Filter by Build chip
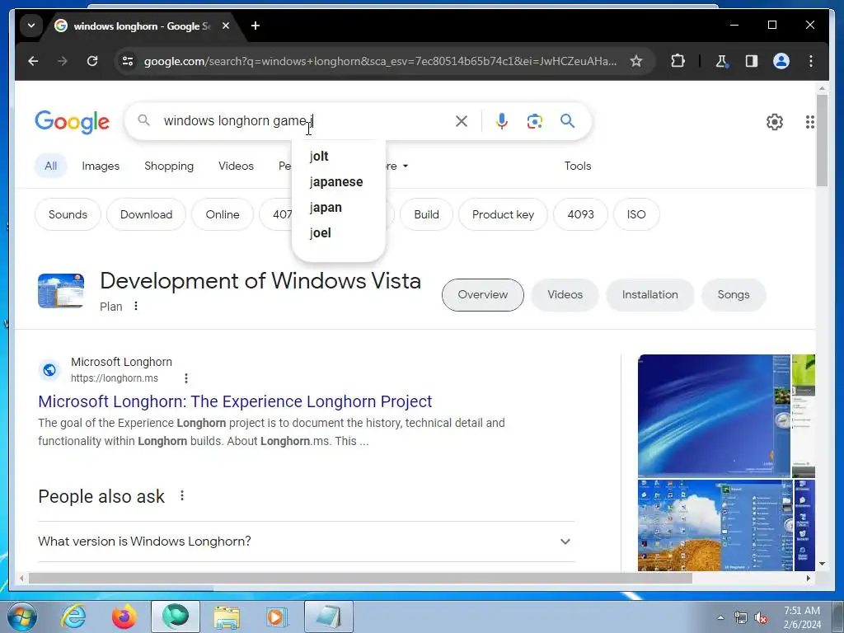Image resolution: width=844 pixels, height=633 pixels. point(426,214)
